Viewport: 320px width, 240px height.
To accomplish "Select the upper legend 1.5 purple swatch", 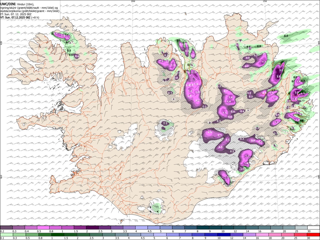I will coord(80,227).
